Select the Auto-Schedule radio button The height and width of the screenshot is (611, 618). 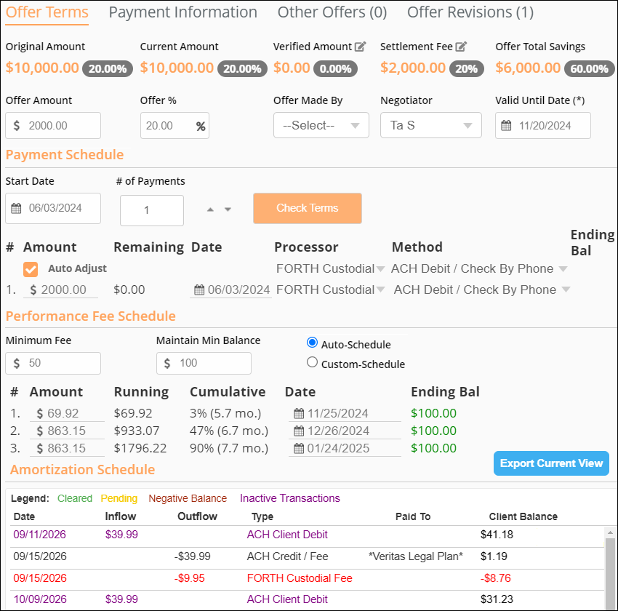312,343
